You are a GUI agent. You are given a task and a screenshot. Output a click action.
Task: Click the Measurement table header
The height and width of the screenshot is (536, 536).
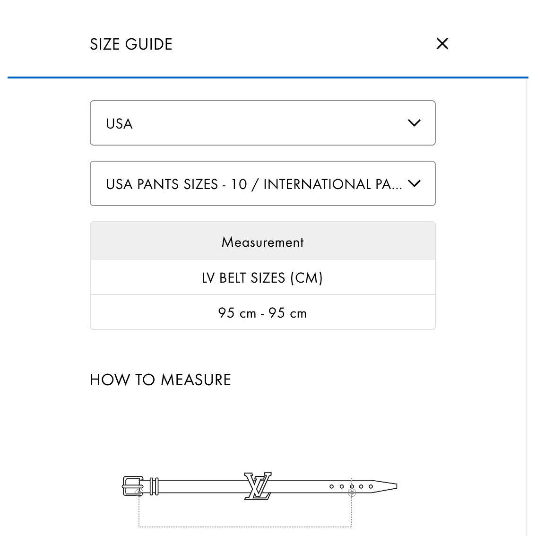point(262,242)
